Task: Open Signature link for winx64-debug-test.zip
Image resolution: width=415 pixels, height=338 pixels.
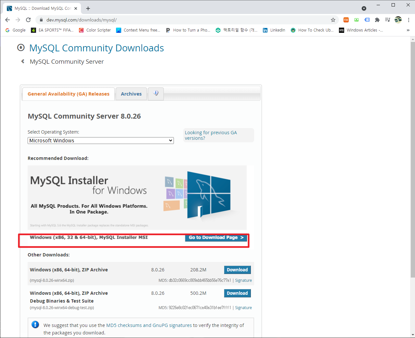Action: click(243, 308)
